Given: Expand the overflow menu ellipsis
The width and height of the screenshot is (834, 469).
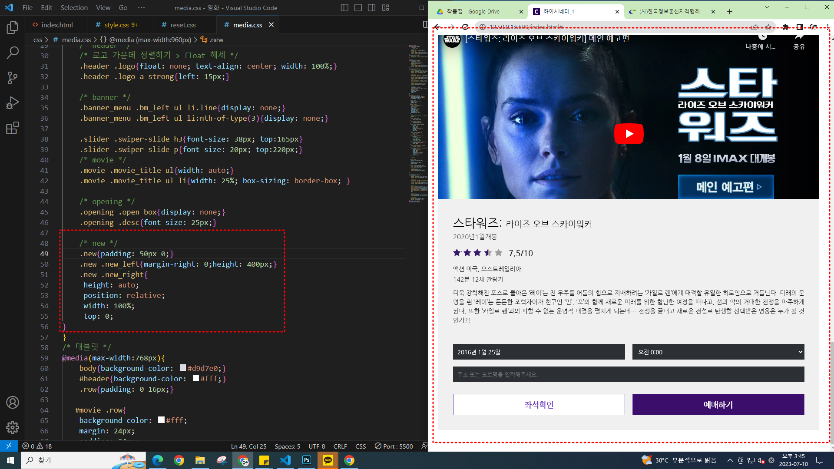Looking at the screenshot, I should tap(141, 8).
